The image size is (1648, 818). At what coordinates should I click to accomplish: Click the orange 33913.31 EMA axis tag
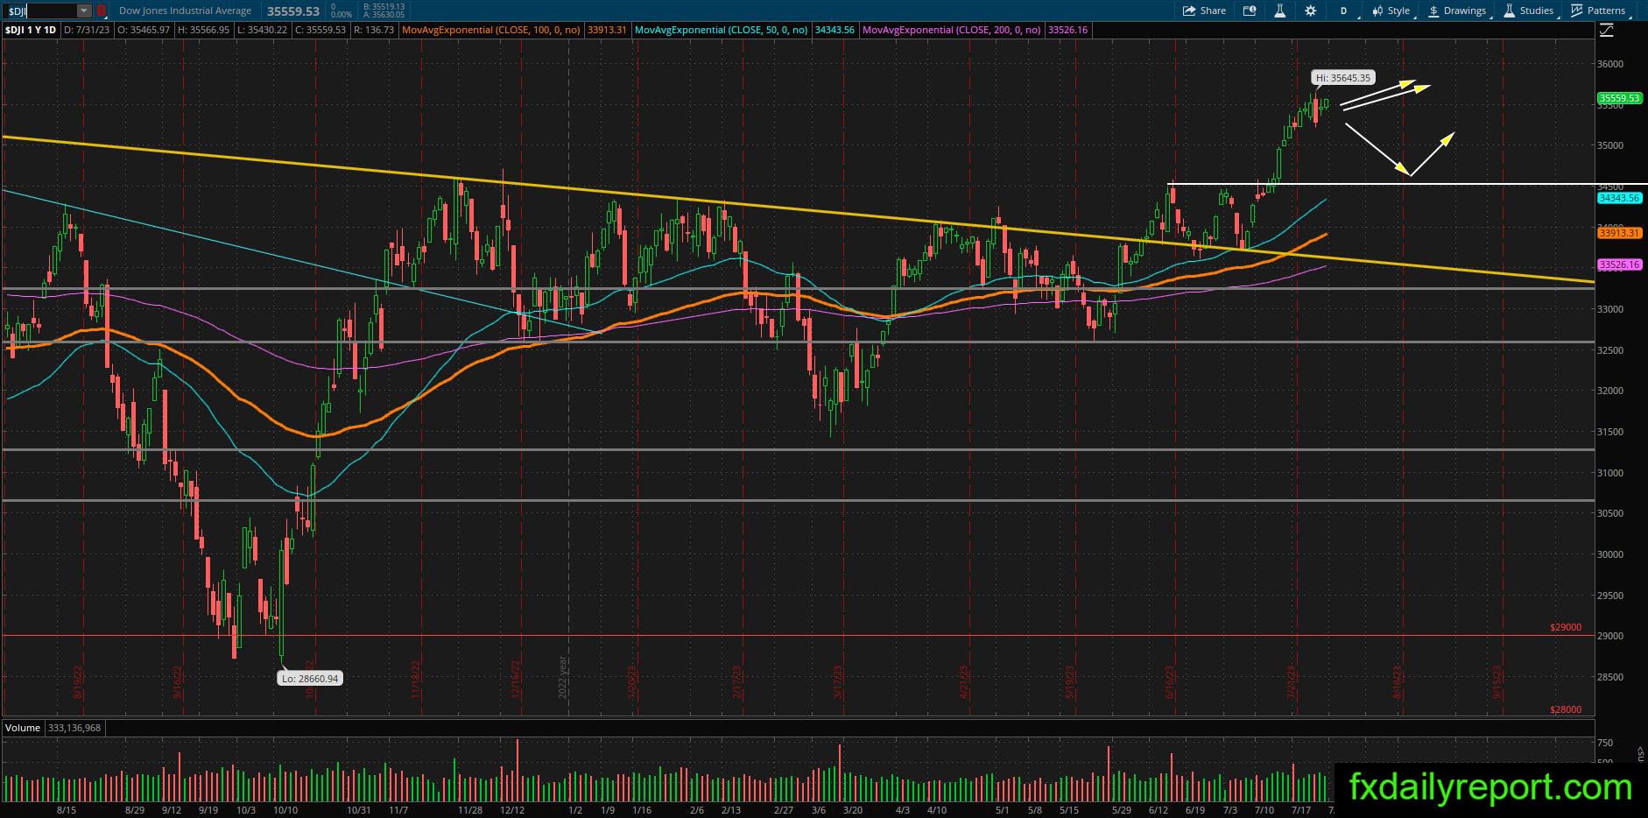(1619, 233)
